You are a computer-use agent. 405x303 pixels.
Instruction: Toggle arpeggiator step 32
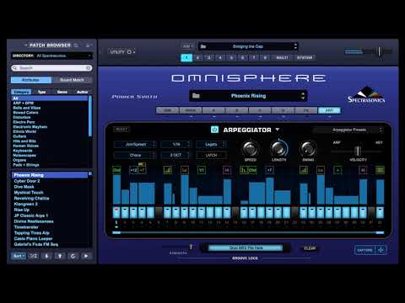[380, 212]
